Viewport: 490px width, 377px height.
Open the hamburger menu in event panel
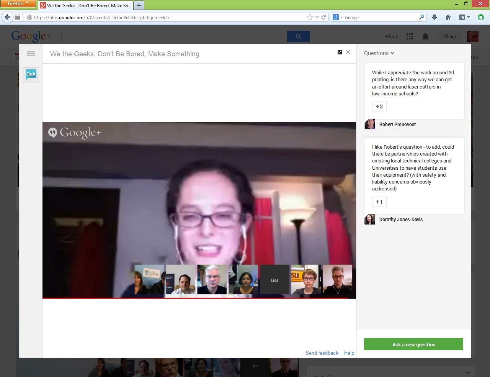[x=31, y=54]
